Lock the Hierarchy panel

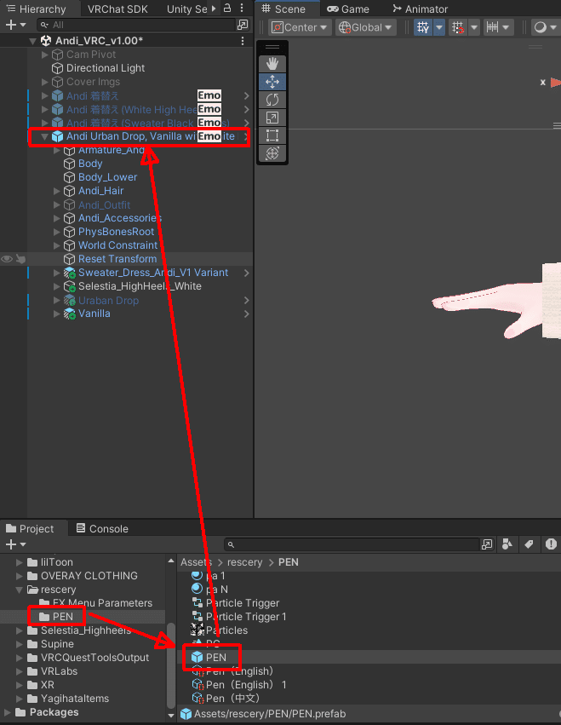[227, 9]
